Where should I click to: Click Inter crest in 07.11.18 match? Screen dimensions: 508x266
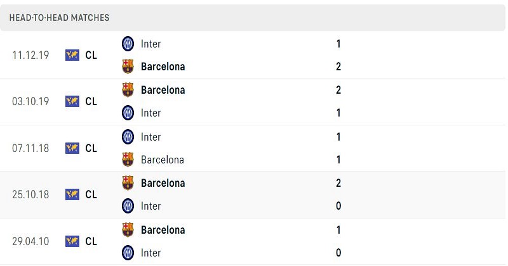(128, 137)
